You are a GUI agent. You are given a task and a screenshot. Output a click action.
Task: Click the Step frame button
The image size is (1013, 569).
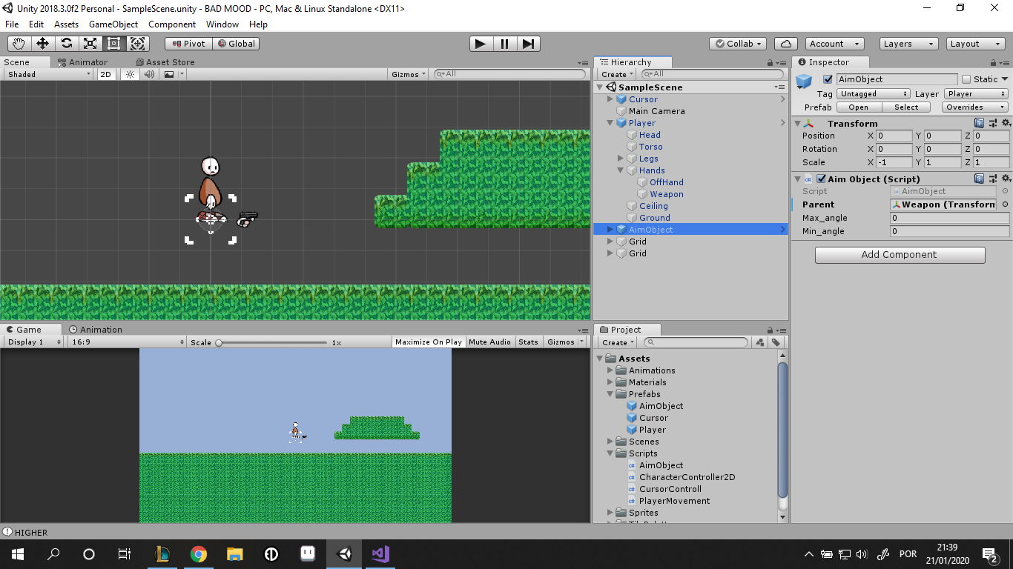tap(527, 44)
